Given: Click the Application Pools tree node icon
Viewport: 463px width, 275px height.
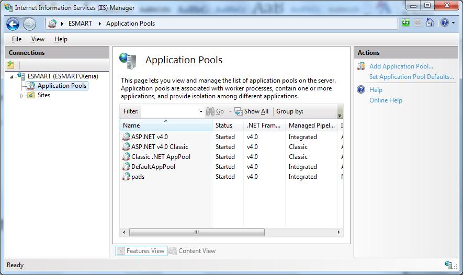Looking at the screenshot, I should [31, 86].
